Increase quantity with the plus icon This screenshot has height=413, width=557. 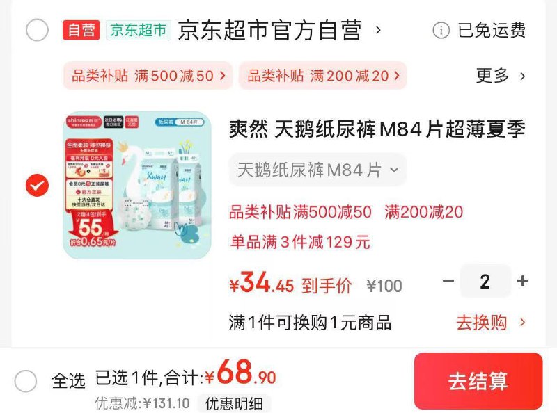523,282
